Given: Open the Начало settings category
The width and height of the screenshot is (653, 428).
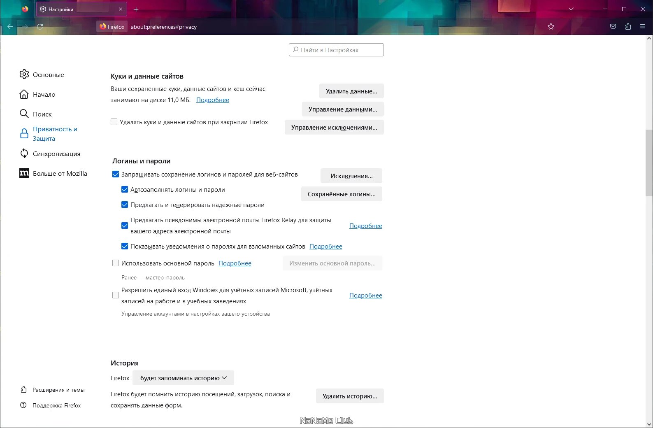Looking at the screenshot, I should coord(44,94).
